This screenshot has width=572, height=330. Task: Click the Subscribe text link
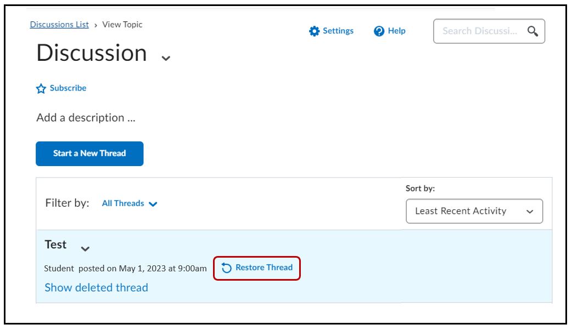coord(68,88)
